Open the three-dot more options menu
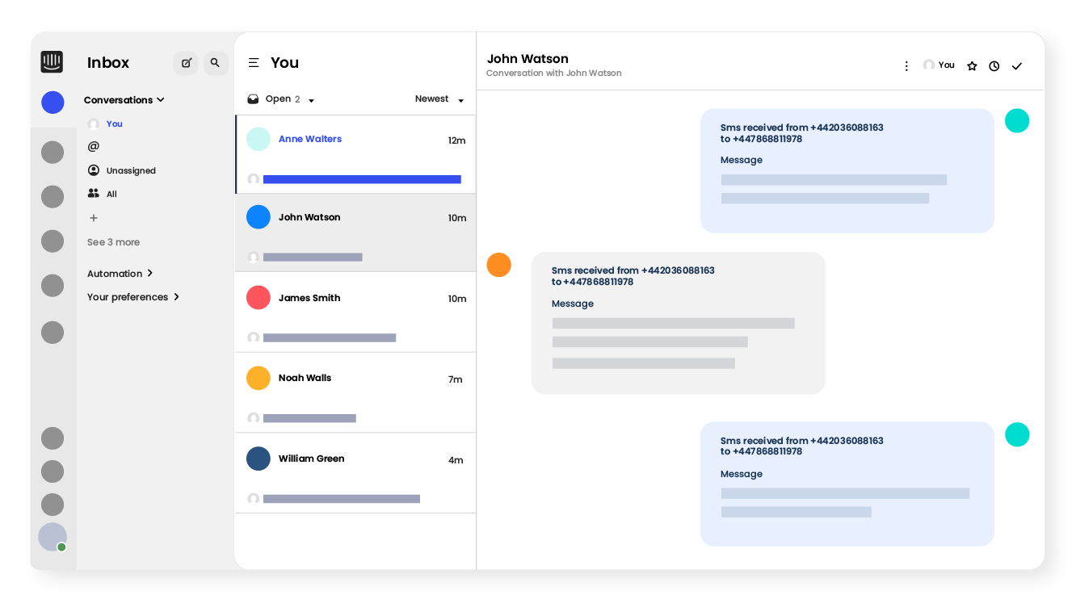 pos(906,66)
